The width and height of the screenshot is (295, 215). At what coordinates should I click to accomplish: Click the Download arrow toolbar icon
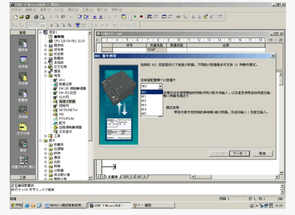[x=101, y=17]
